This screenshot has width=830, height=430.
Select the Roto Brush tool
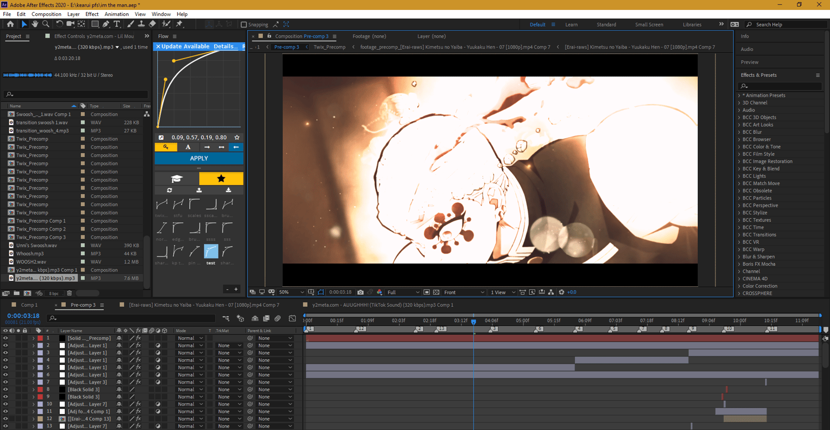click(x=166, y=24)
